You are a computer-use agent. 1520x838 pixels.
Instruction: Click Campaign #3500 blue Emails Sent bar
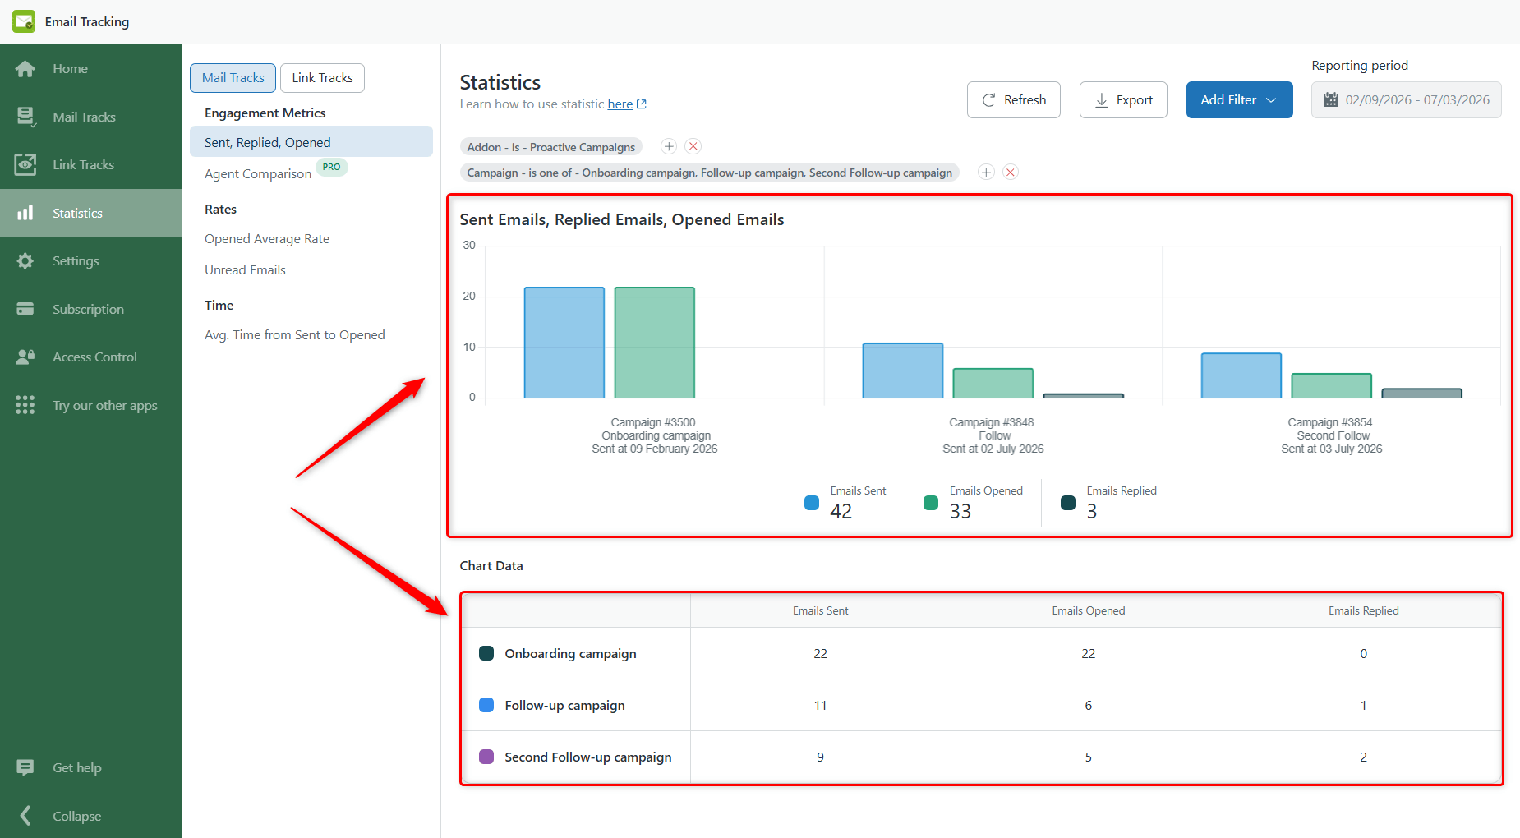pos(564,343)
